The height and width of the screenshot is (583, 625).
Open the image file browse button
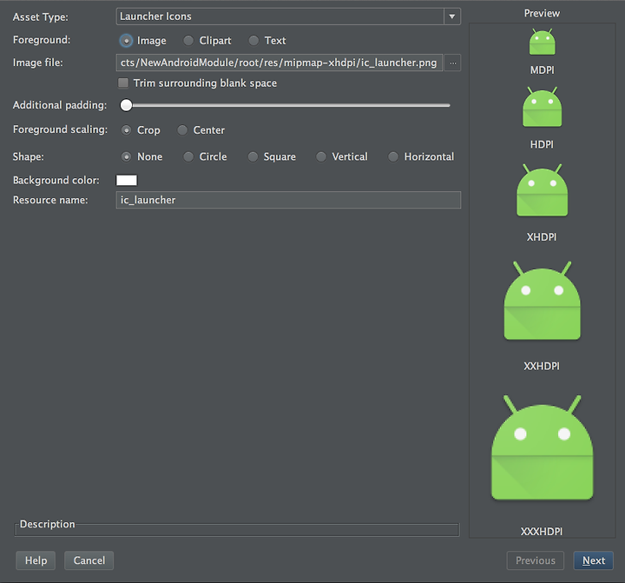tap(453, 63)
